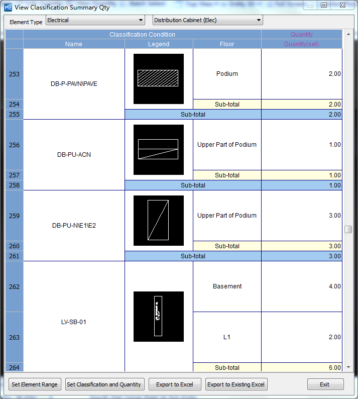Click the DB-PU-N\E1\E2 legend symbol

tap(158, 220)
